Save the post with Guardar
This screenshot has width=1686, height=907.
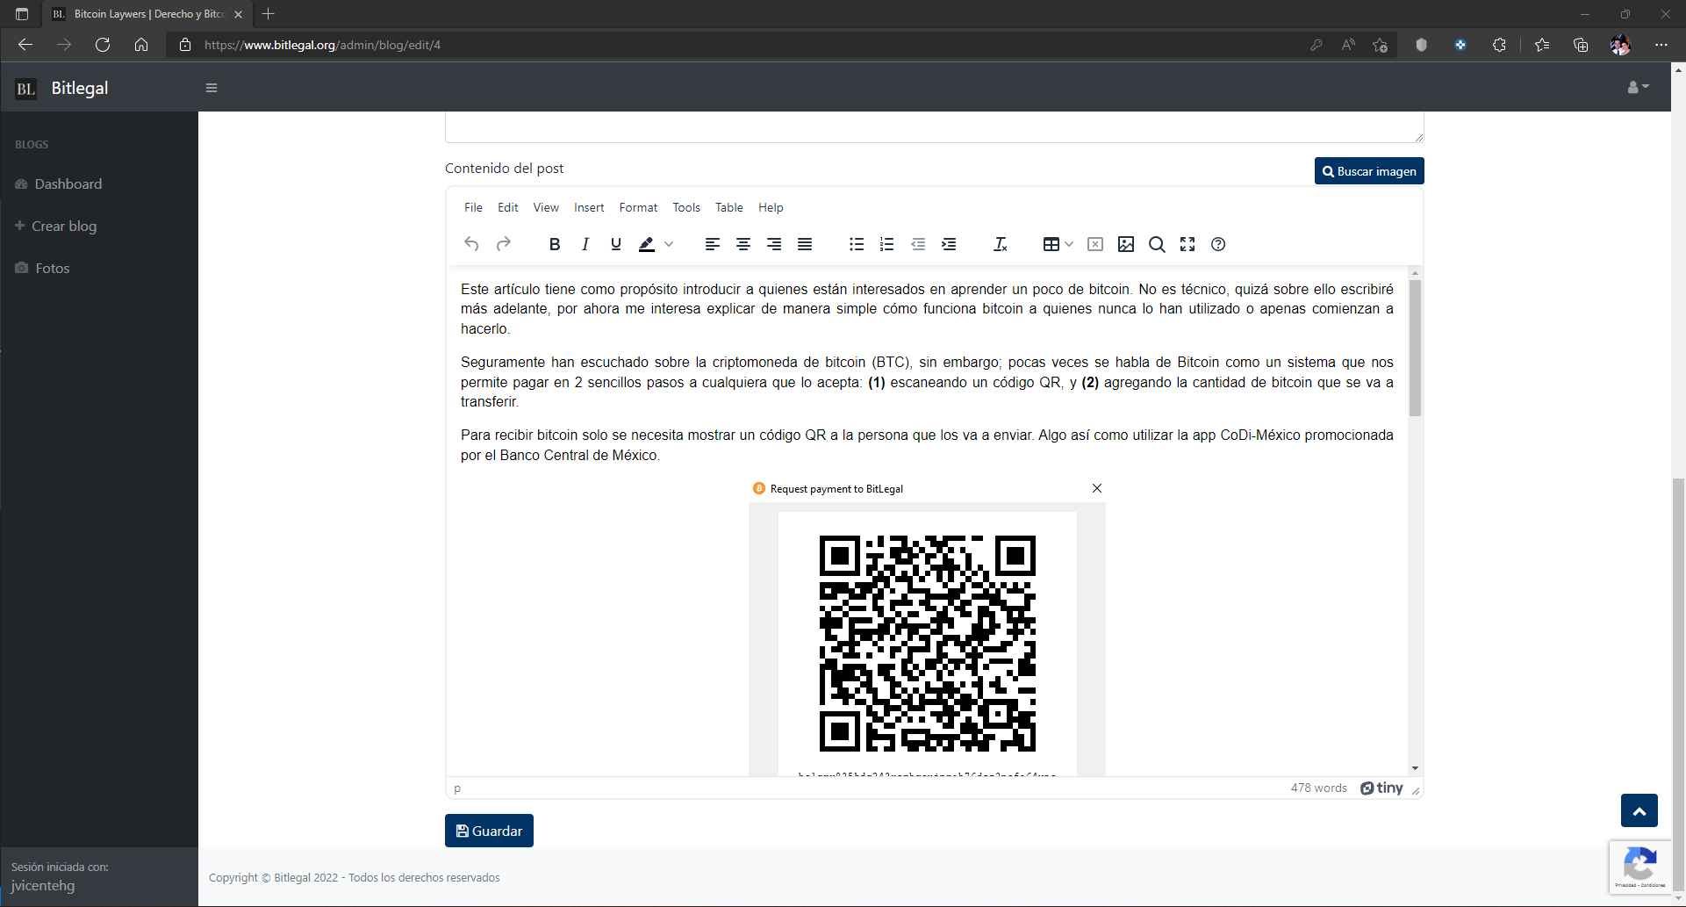[489, 831]
